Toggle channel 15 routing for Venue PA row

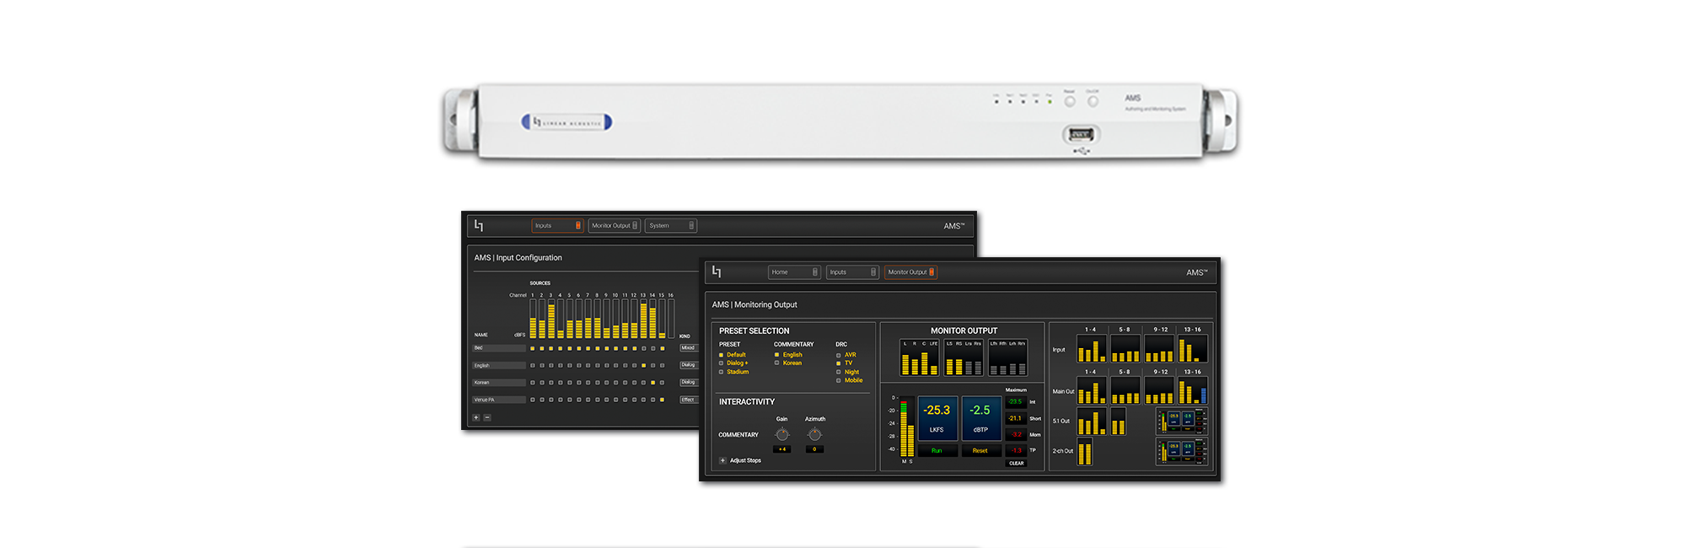pos(662,400)
